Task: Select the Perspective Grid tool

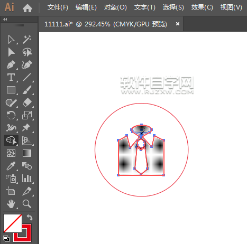Action: pos(27,140)
